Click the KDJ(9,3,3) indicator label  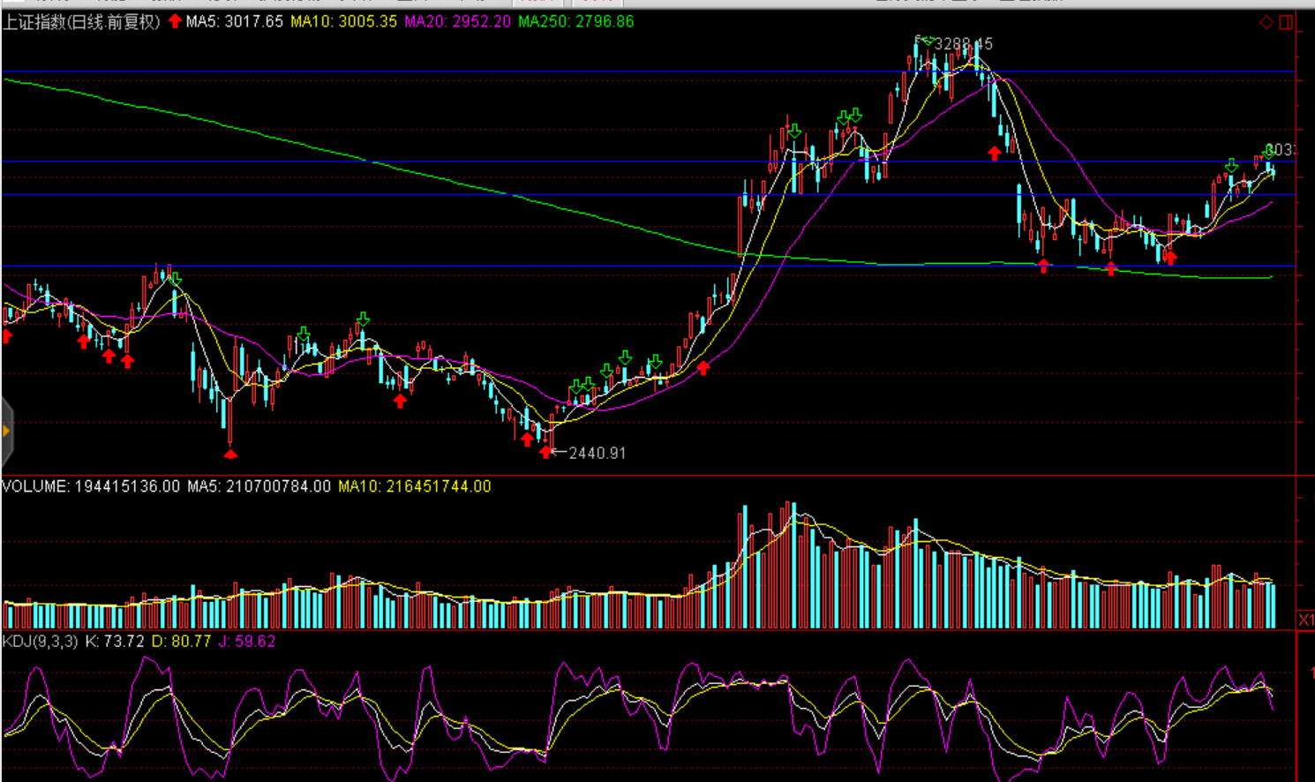[x=41, y=642]
